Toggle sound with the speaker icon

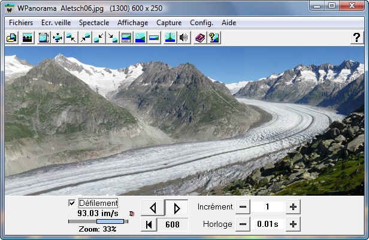point(184,38)
